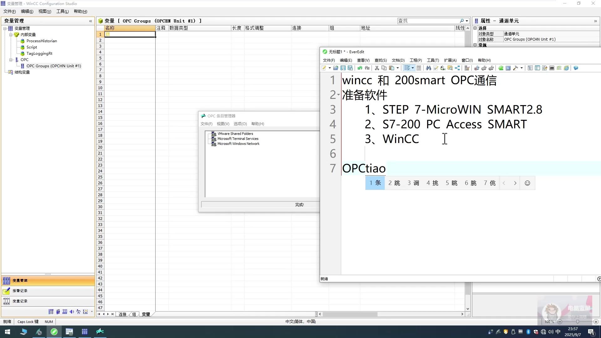601x338 pixels.
Task: Undo last edit in EverEdit toolbar
Action: click(x=360, y=68)
